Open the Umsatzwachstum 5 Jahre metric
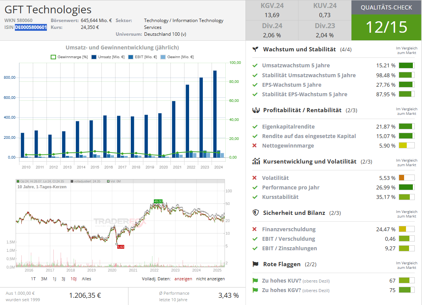Screen dimensions: 422x305 pyautogui.click(x=296, y=65)
